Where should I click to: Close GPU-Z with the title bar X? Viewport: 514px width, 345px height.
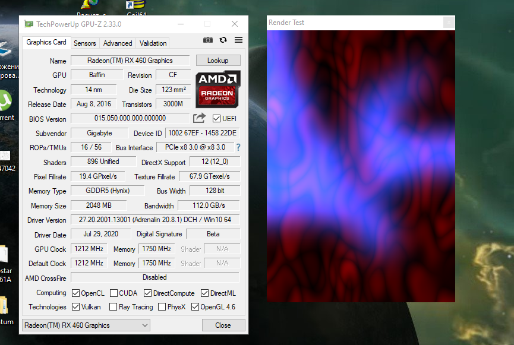pyautogui.click(x=235, y=24)
